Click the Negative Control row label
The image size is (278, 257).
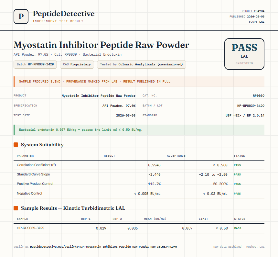[29, 193]
